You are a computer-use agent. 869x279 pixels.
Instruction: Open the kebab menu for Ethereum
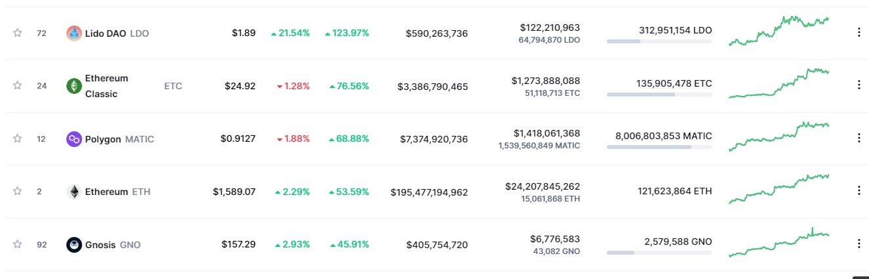(858, 190)
